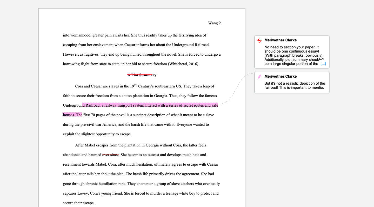Click the line starting 'gone through chronic humiliation'

(x=141, y=184)
